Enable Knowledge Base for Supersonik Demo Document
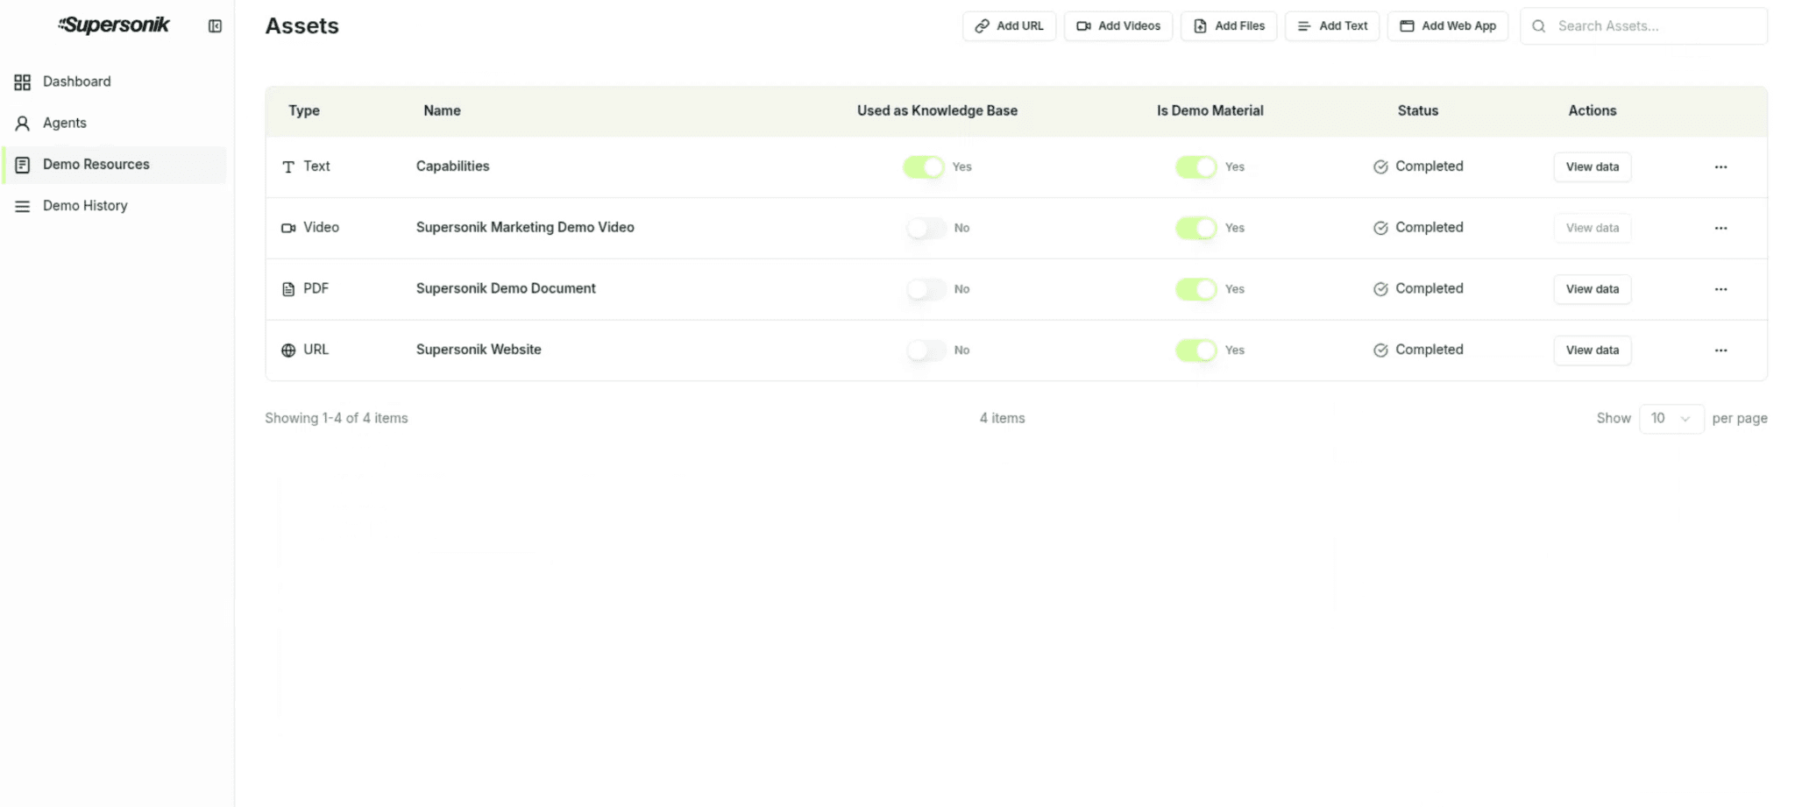 coord(926,289)
